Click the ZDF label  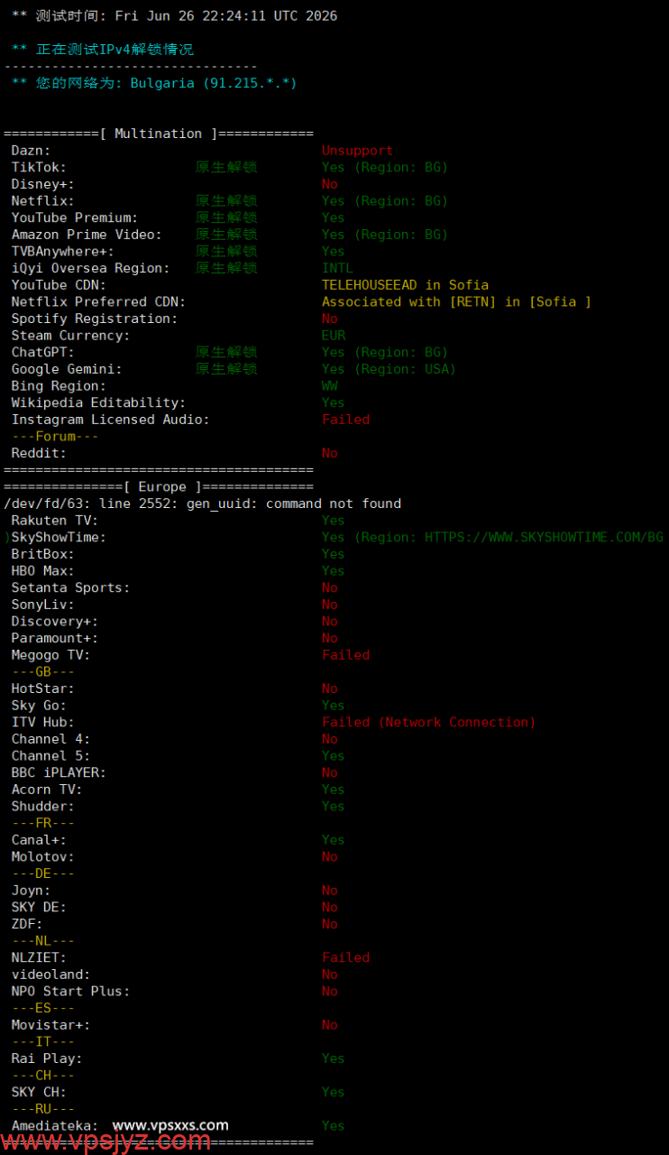[x=27, y=924]
